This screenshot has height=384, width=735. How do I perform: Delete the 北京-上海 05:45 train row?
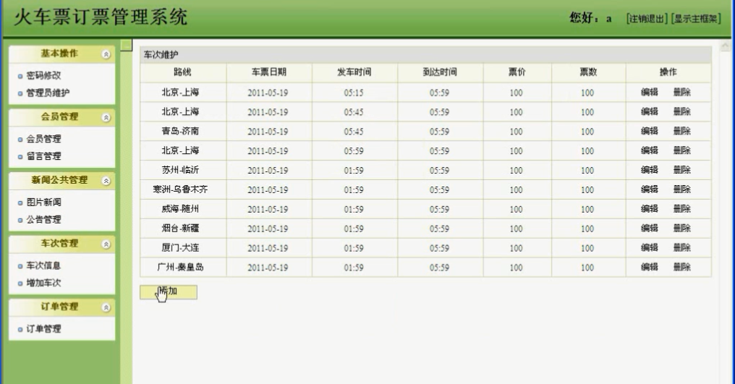coord(682,111)
